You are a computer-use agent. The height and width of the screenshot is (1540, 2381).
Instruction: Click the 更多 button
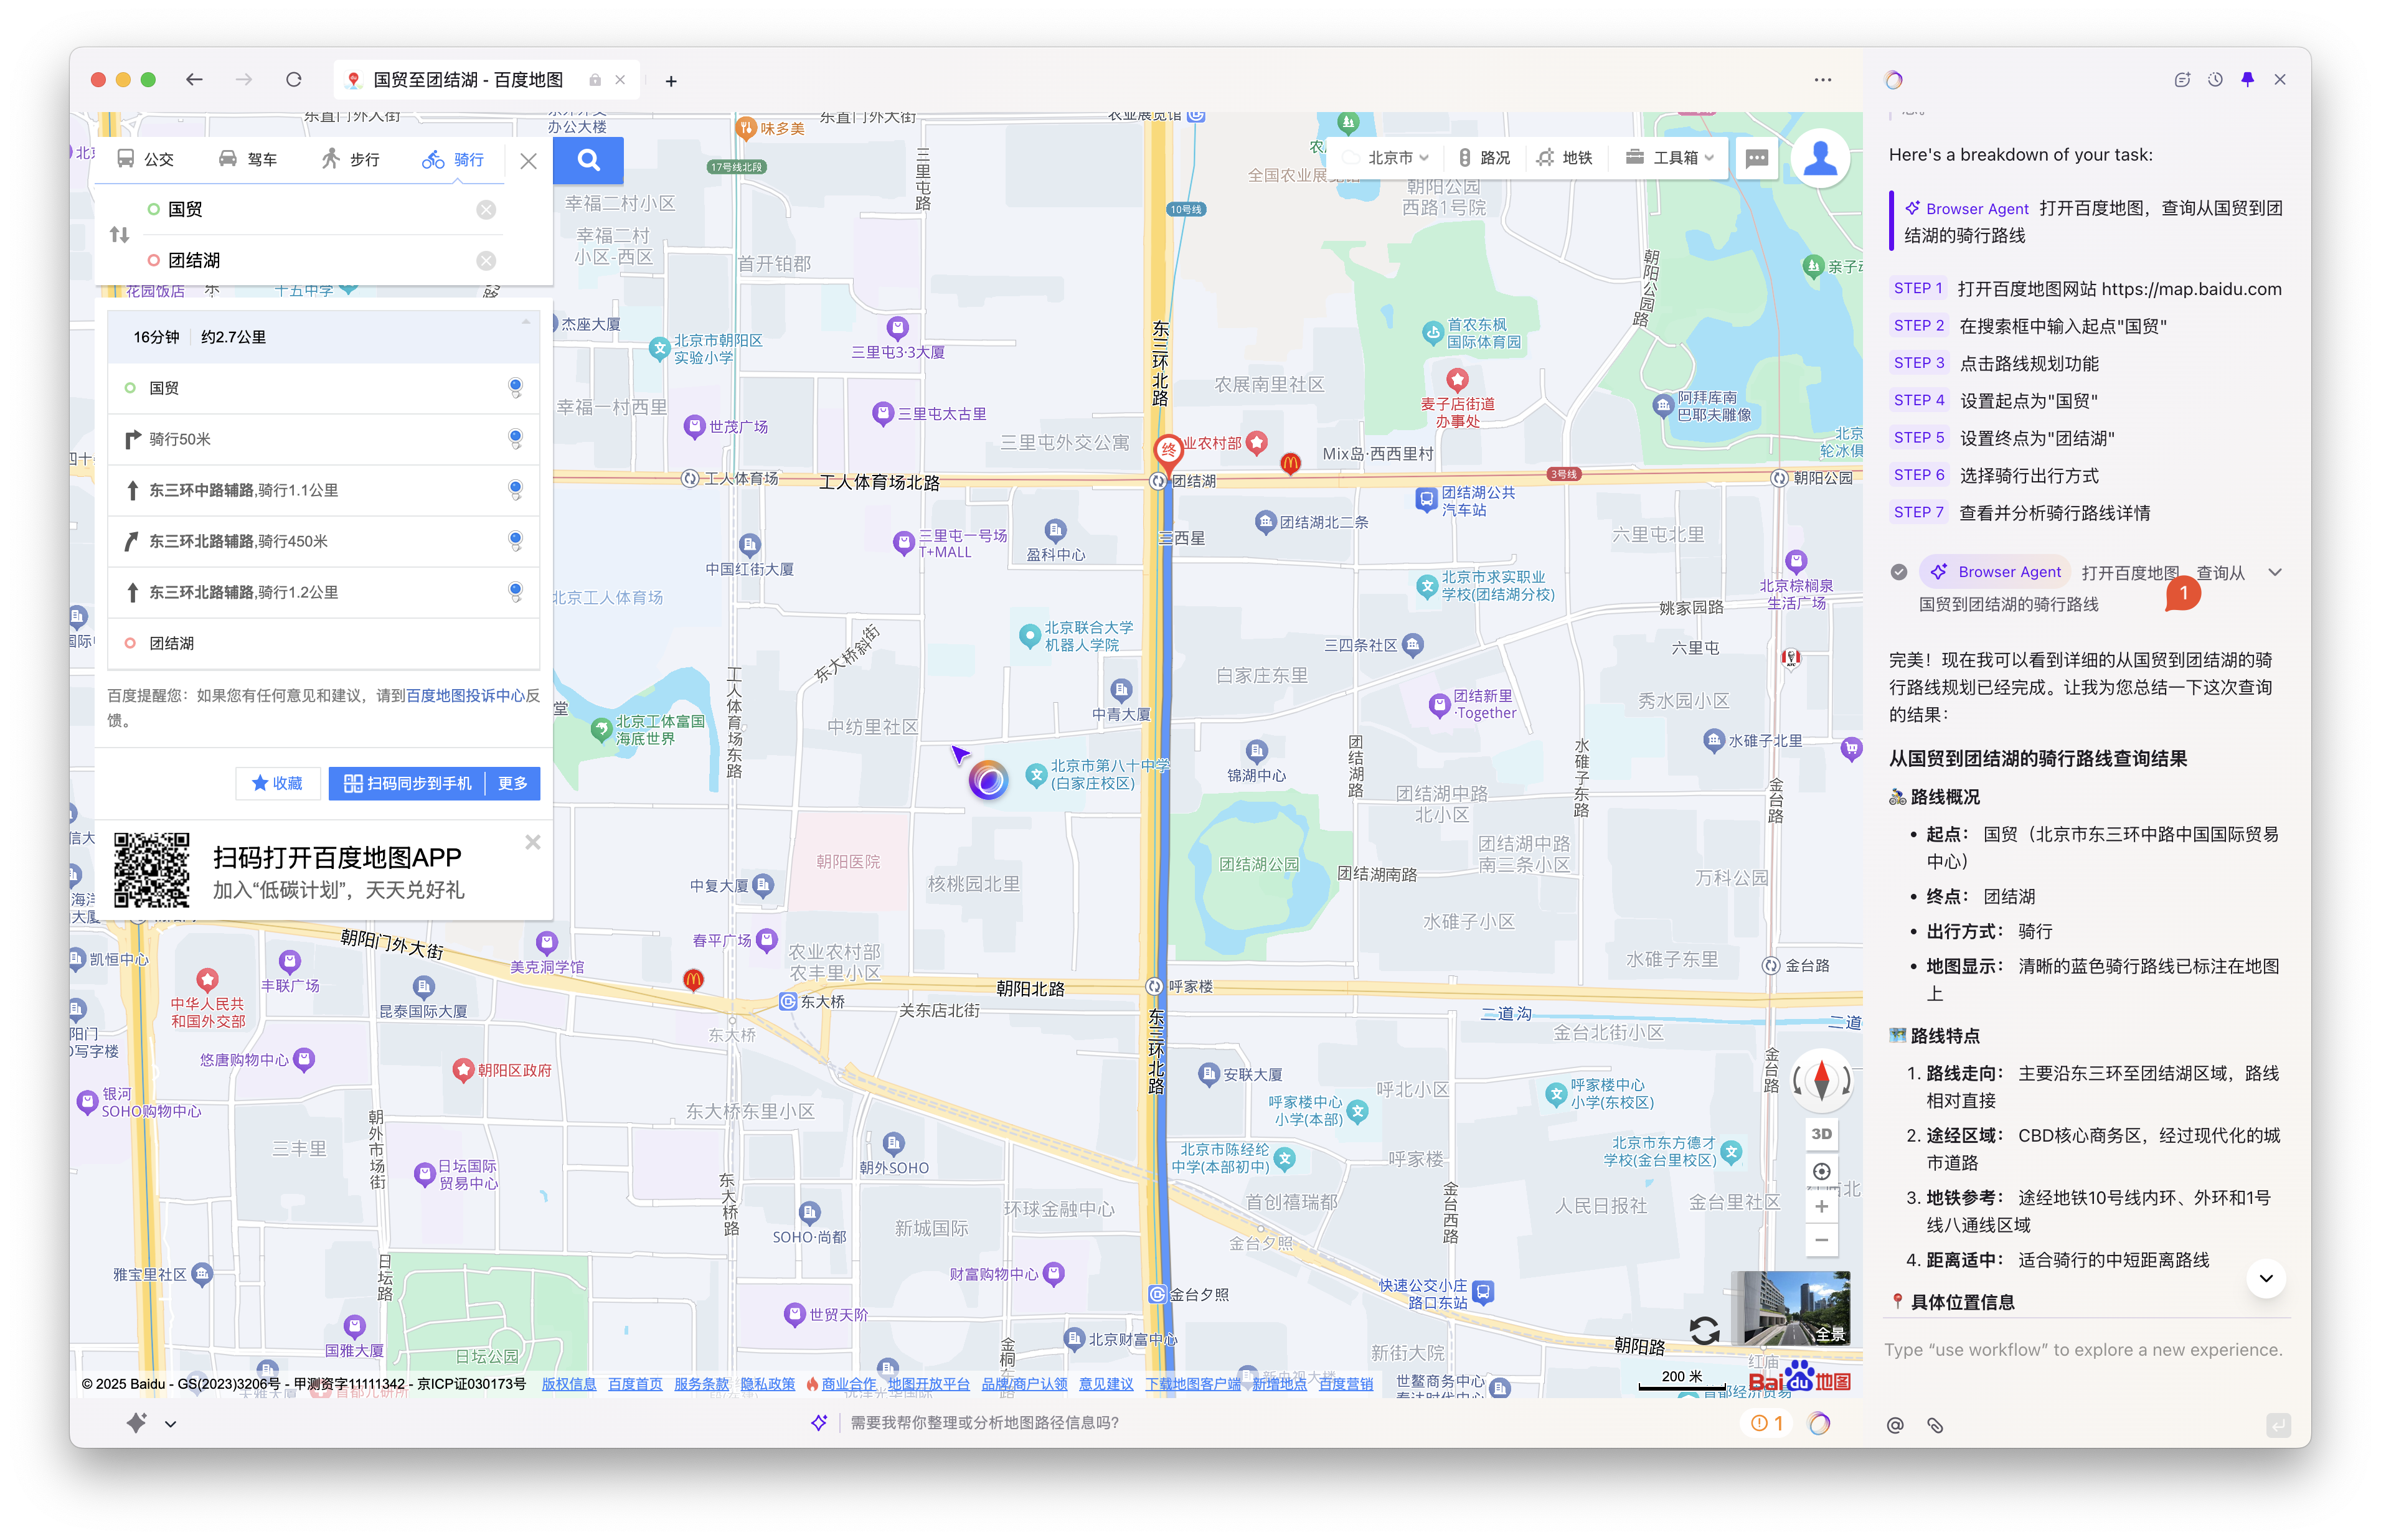513,784
